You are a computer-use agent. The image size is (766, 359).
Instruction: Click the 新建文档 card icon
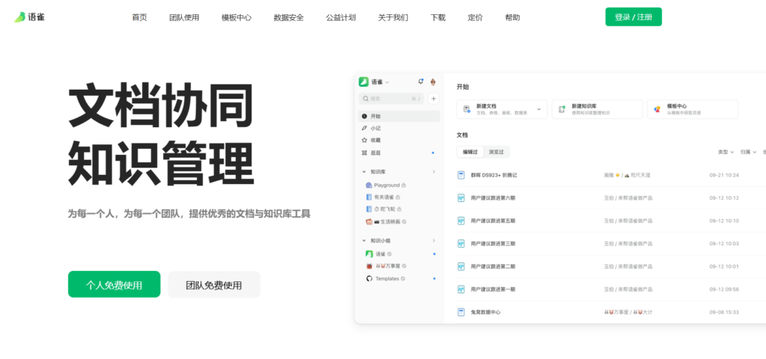click(x=467, y=109)
